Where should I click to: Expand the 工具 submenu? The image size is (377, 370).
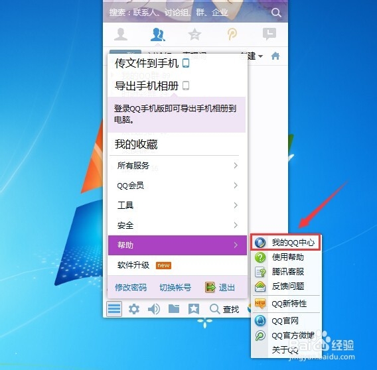click(177, 206)
